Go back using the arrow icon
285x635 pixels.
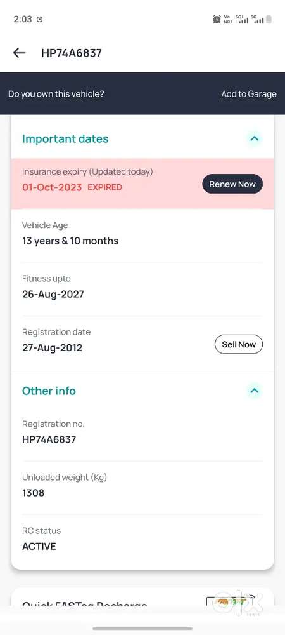pos(20,53)
